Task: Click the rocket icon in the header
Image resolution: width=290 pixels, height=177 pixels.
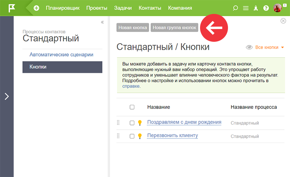Action: 256,8
